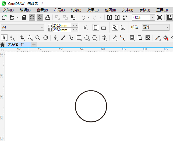
Task: Open the zoom level dropdown arrow
Action: (153, 17)
